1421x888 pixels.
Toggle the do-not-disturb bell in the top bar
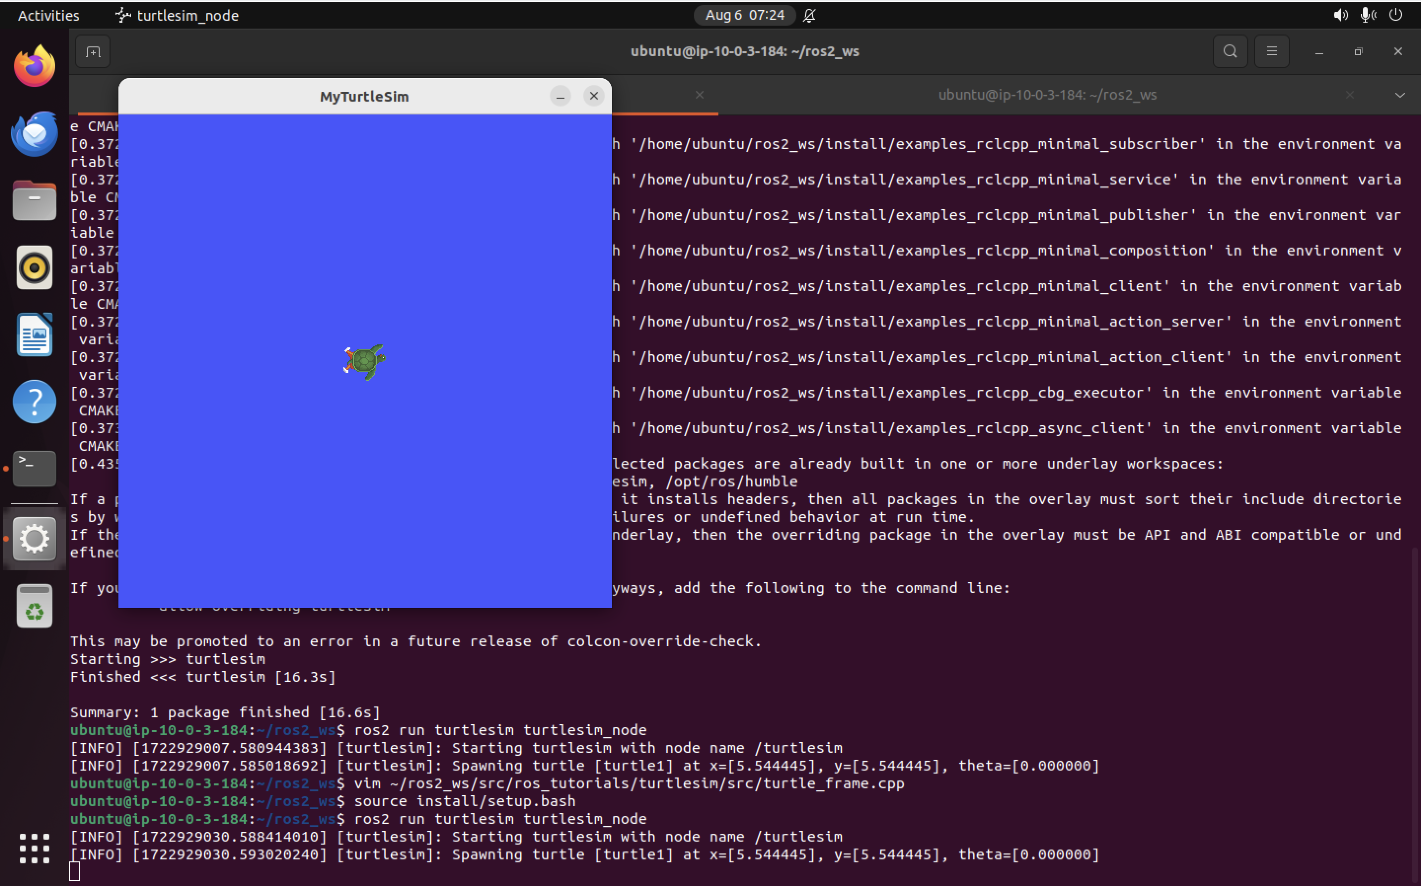pyautogui.click(x=809, y=15)
